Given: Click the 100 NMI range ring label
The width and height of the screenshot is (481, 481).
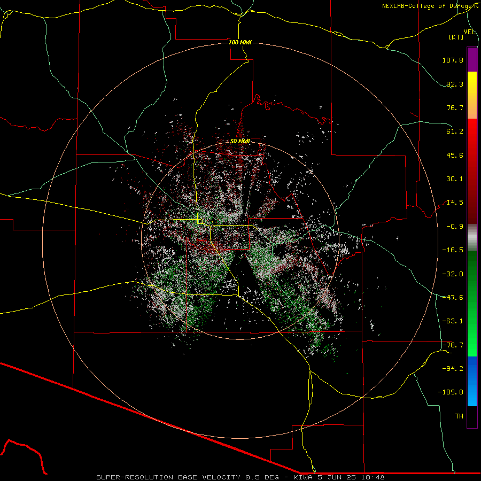Looking at the screenshot, I should [240, 42].
